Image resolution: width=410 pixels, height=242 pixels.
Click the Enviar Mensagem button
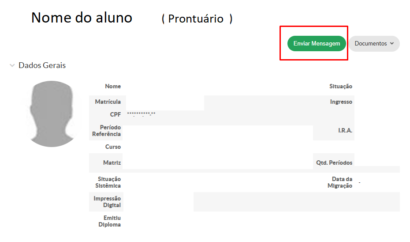coord(317,44)
